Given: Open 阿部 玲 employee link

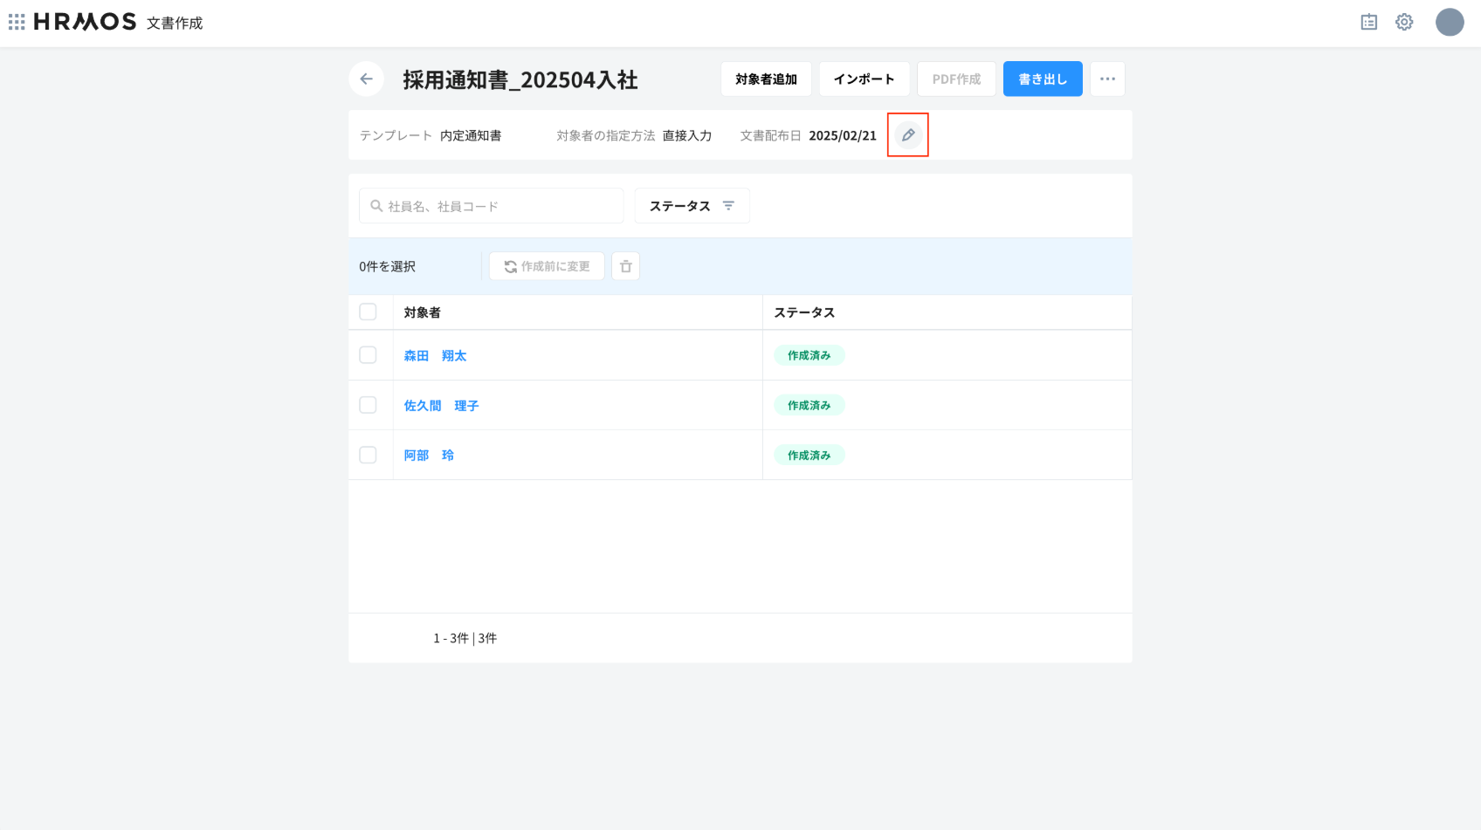Looking at the screenshot, I should click(429, 456).
